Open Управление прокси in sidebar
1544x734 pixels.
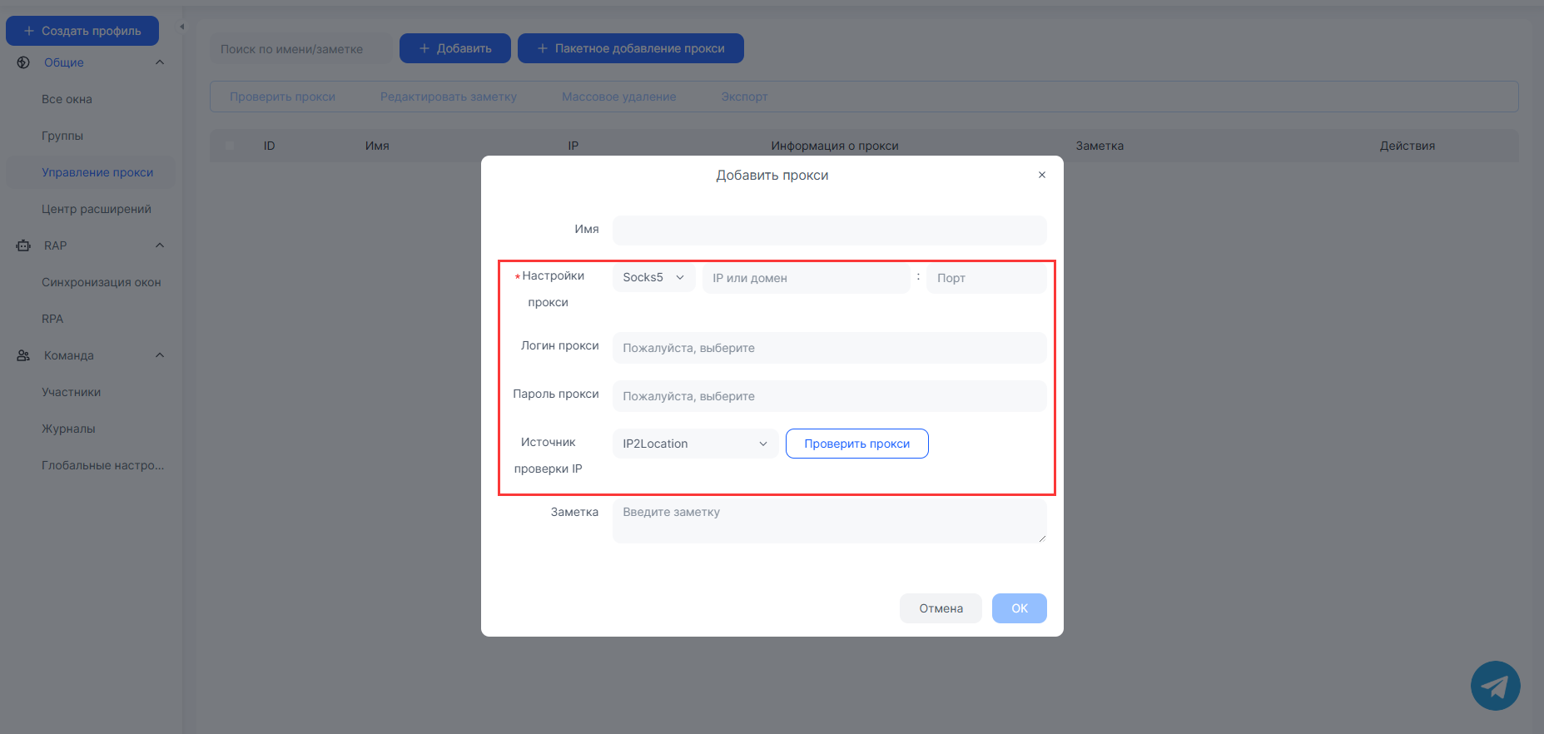[x=97, y=172]
